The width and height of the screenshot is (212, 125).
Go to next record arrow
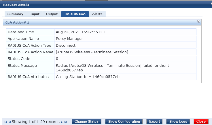[62, 122]
